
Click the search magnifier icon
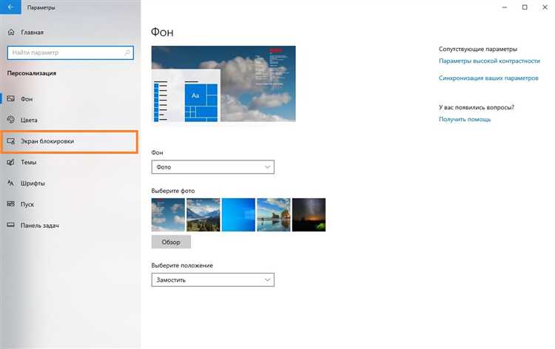(x=127, y=52)
